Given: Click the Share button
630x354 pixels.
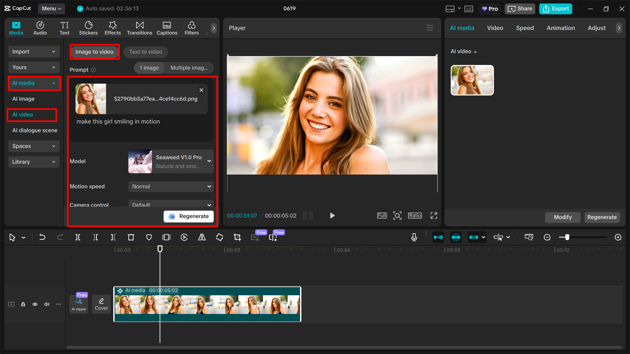Looking at the screenshot, I should click(x=520, y=9).
